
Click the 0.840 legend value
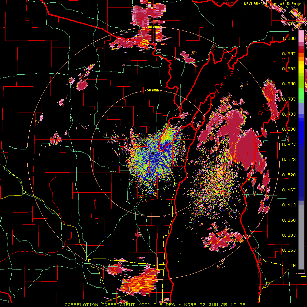click(x=289, y=84)
